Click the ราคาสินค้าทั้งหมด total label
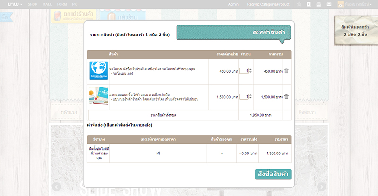Image resolution: width=378 pixels, height=196 pixels. pyautogui.click(x=163, y=115)
